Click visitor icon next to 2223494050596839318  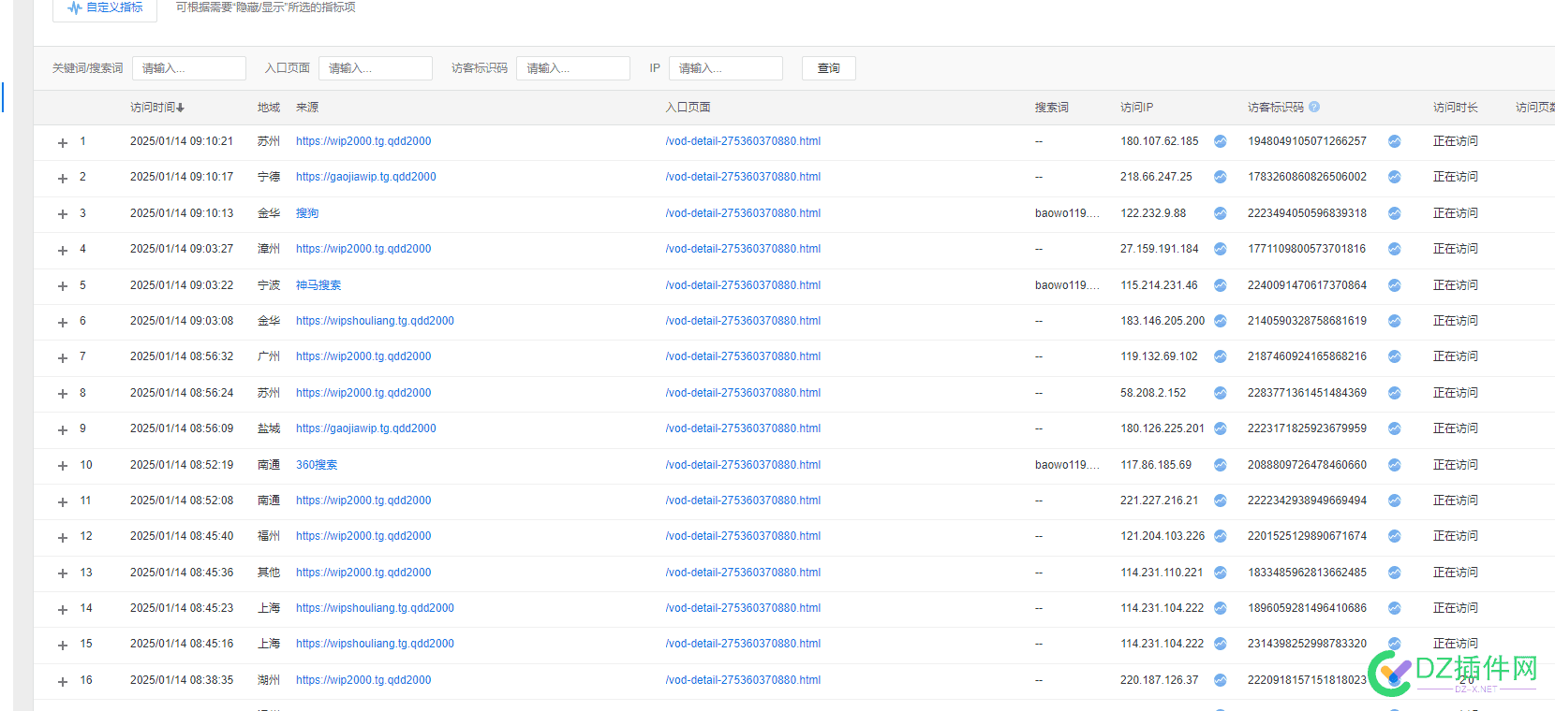pyautogui.click(x=1395, y=213)
